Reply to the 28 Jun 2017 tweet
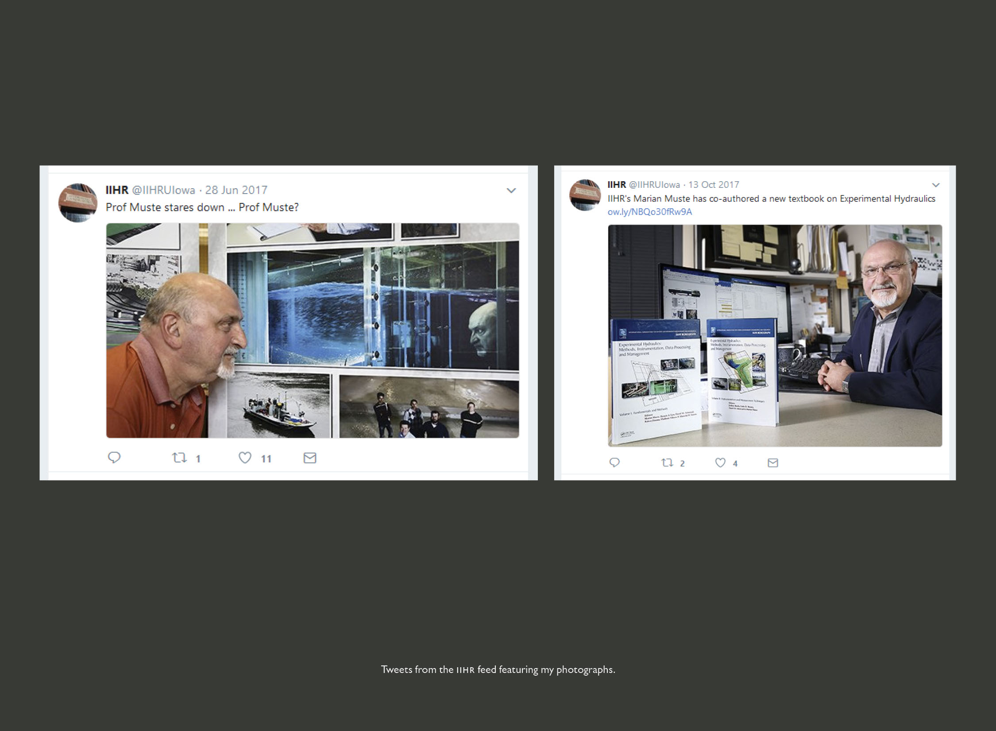 (x=114, y=457)
